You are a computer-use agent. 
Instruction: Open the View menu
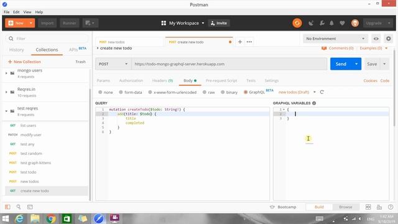[27, 12]
